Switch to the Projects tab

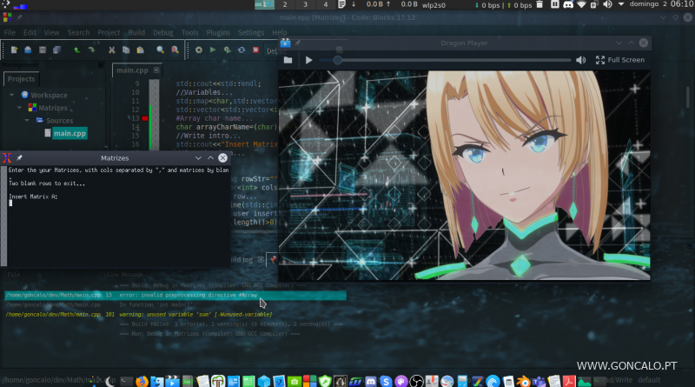(21, 78)
